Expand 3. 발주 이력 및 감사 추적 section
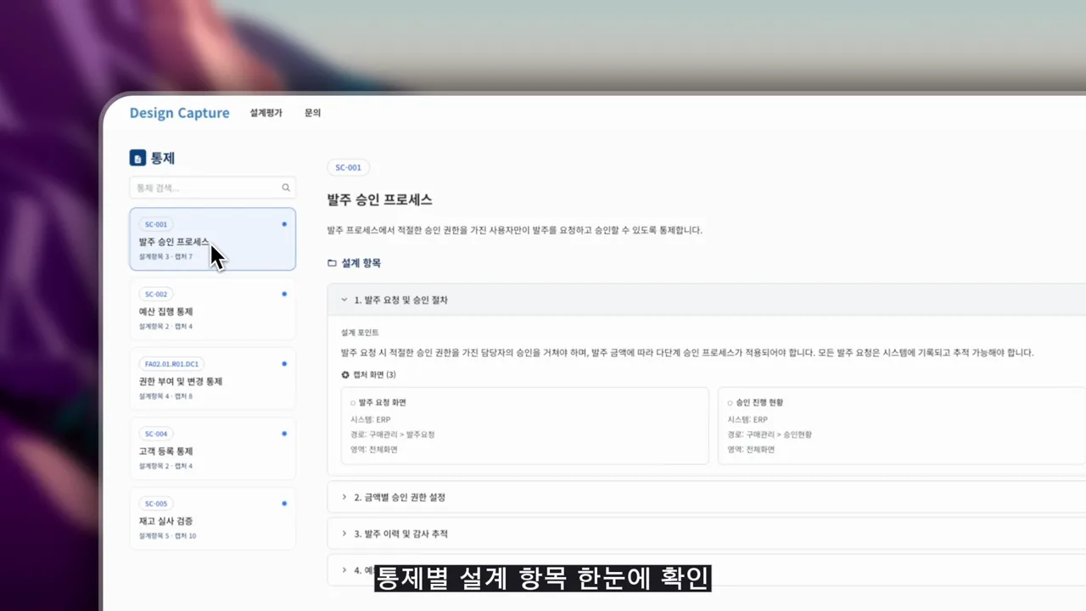This screenshot has height=611, width=1086. tap(706, 534)
